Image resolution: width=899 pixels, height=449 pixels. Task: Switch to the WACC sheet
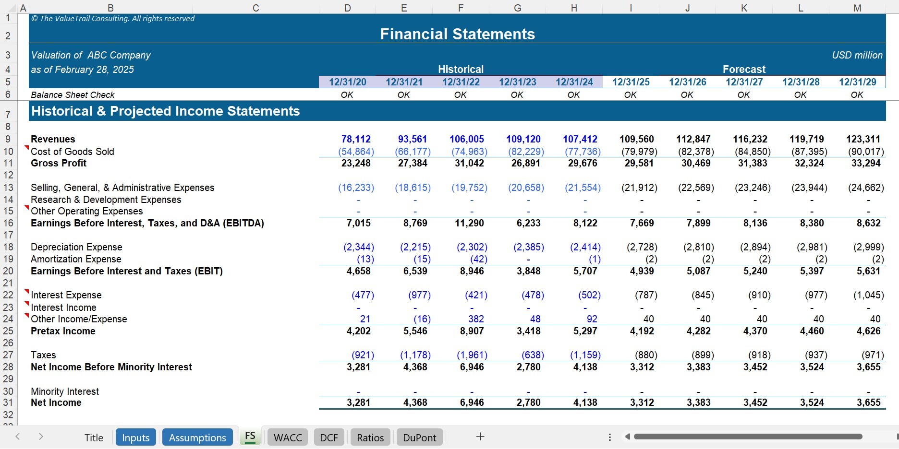click(287, 437)
